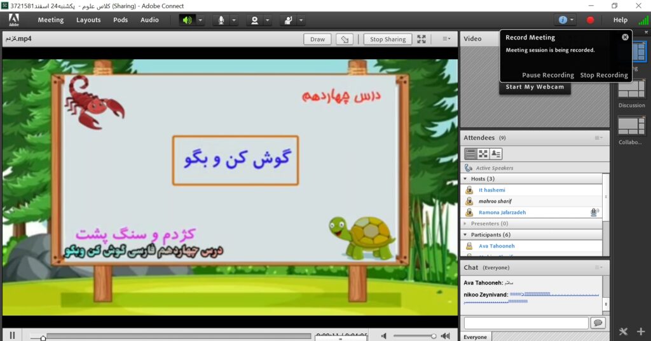Open the raise hand status dropdown arrow
Screen dimensions: 651x341
(x=301, y=20)
